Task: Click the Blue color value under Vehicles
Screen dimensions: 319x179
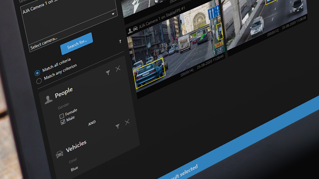Action: coord(74,169)
